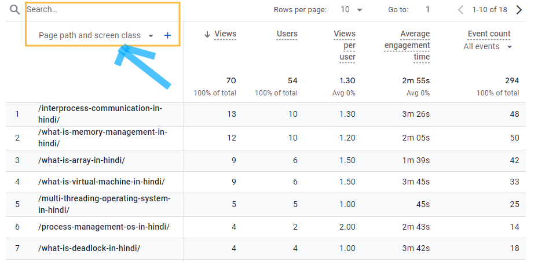
Task: Click the total users value 54
Action: coord(292,81)
